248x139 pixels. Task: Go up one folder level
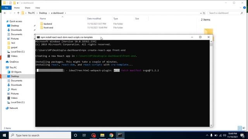(x=18, y=13)
